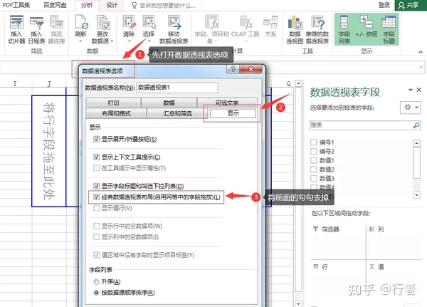Click the OLAP 工具 (OLAP Tools) icon

point(246,22)
